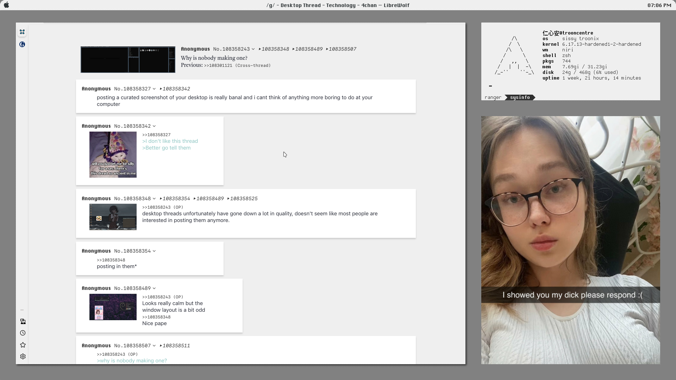Click quote link >>108358348 in post 108358354
This screenshot has width=676, height=380.
coord(111,260)
